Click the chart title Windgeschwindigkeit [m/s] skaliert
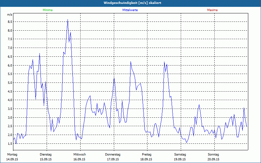Viewport: 261px width, 163px height. [x=132, y=3]
